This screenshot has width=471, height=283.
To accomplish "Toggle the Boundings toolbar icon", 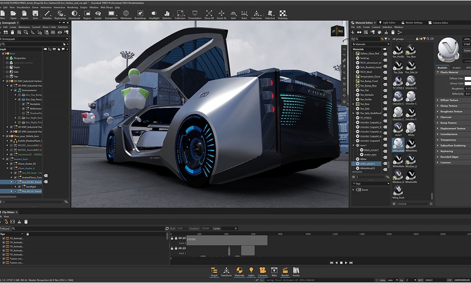I will [140, 14].
